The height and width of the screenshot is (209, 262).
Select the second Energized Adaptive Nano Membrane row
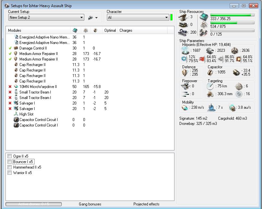[x=90, y=43]
